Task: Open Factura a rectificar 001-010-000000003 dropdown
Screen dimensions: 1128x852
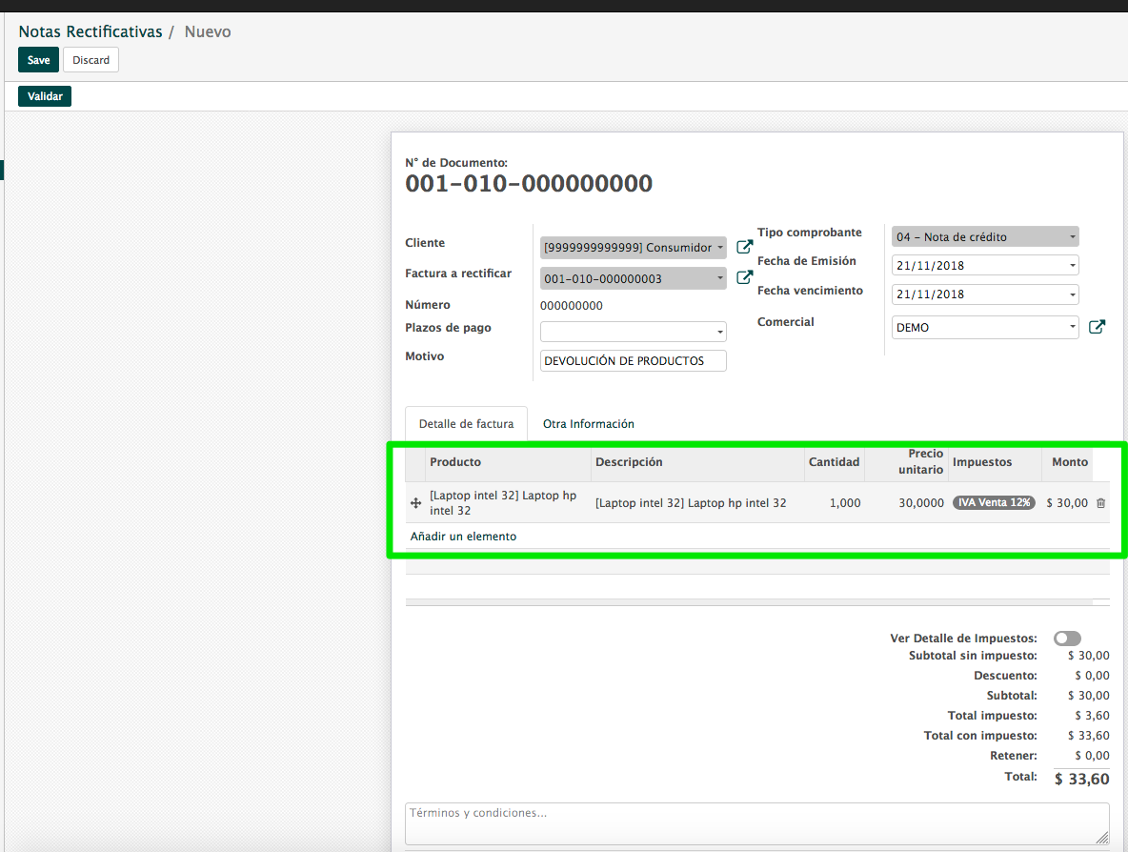Action: point(633,278)
